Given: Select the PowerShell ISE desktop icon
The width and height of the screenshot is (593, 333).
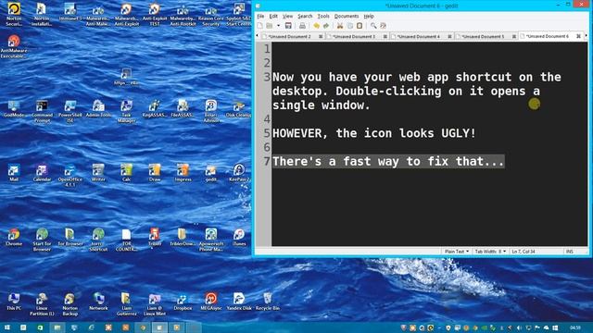Looking at the screenshot, I should click(70, 111).
